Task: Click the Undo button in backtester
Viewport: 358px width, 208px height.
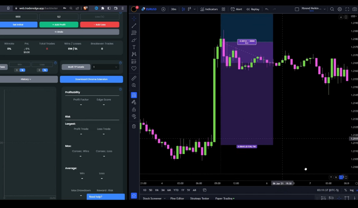Action: point(59,32)
